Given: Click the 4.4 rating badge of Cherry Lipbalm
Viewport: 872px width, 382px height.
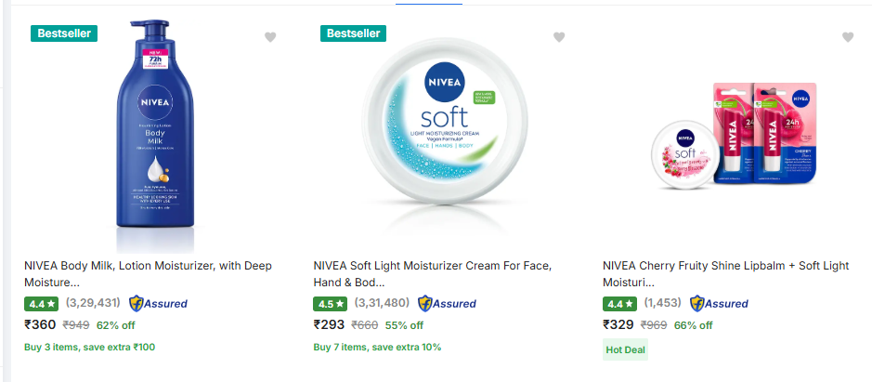Looking at the screenshot, I should coord(619,303).
